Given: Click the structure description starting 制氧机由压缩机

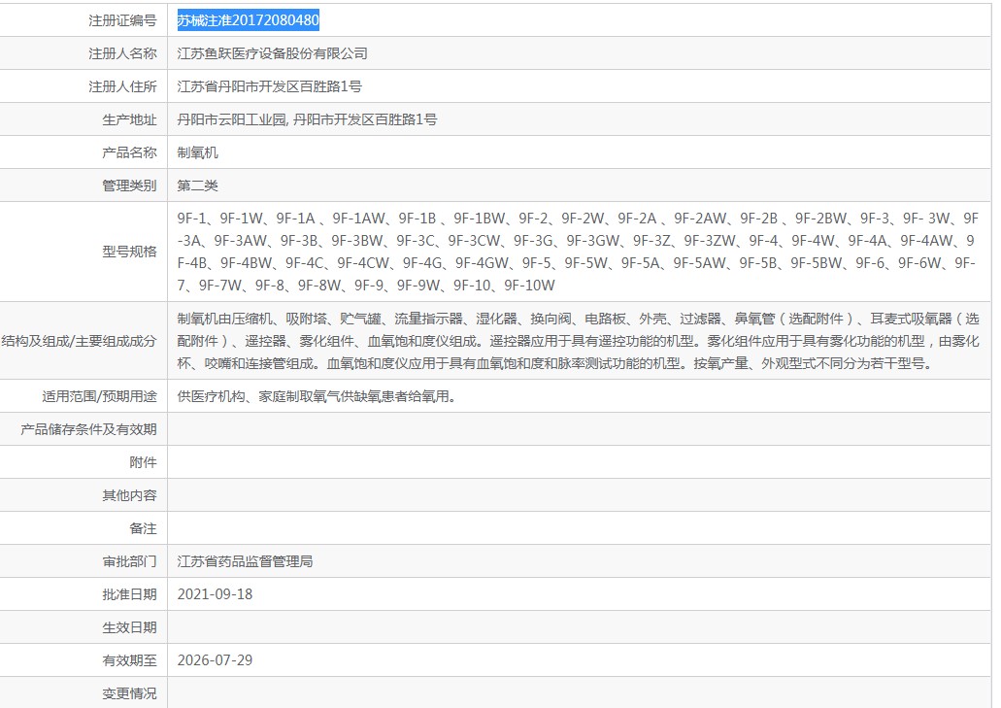Looking at the screenshot, I should tap(578, 341).
